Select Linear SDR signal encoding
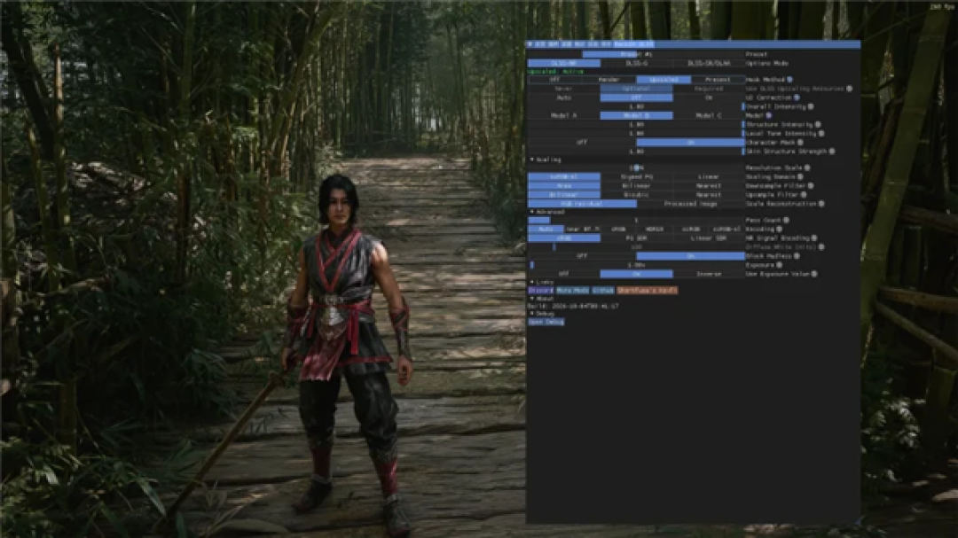Image resolution: width=958 pixels, height=538 pixels. point(709,238)
